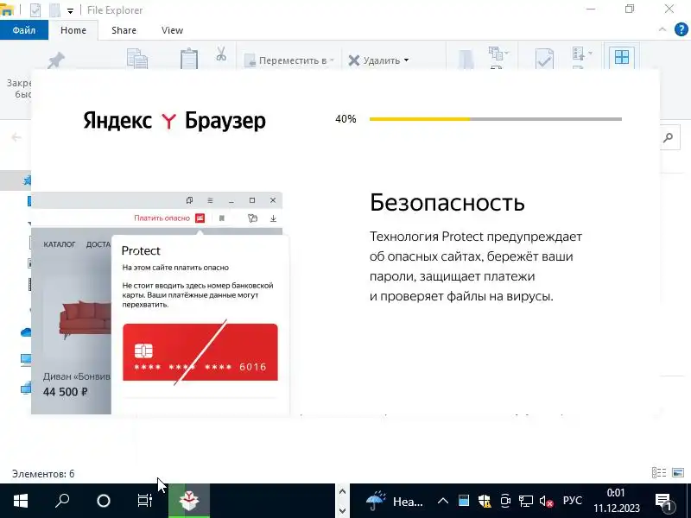Show hidden tray icons chevron

click(x=443, y=501)
